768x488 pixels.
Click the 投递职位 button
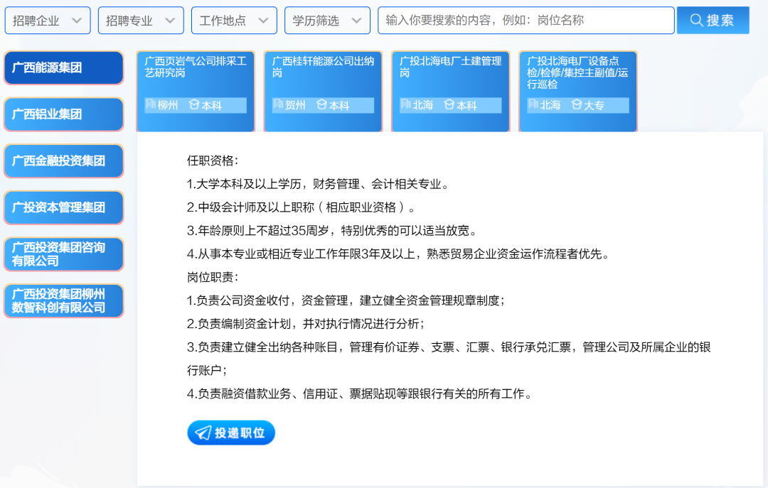[x=231, y=433]
